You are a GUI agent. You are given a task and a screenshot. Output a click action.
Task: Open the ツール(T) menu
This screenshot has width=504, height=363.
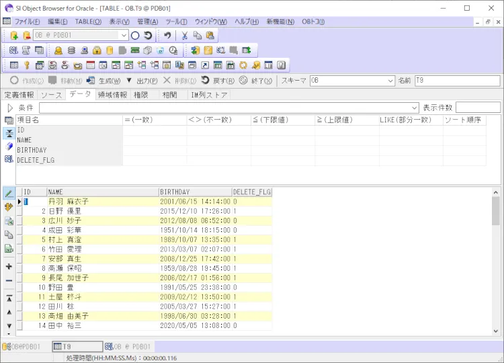click(176, 22)
